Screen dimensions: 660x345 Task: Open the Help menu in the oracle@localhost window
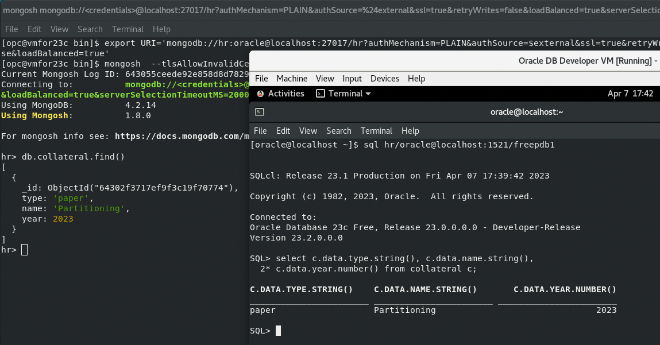click(410, 131)
